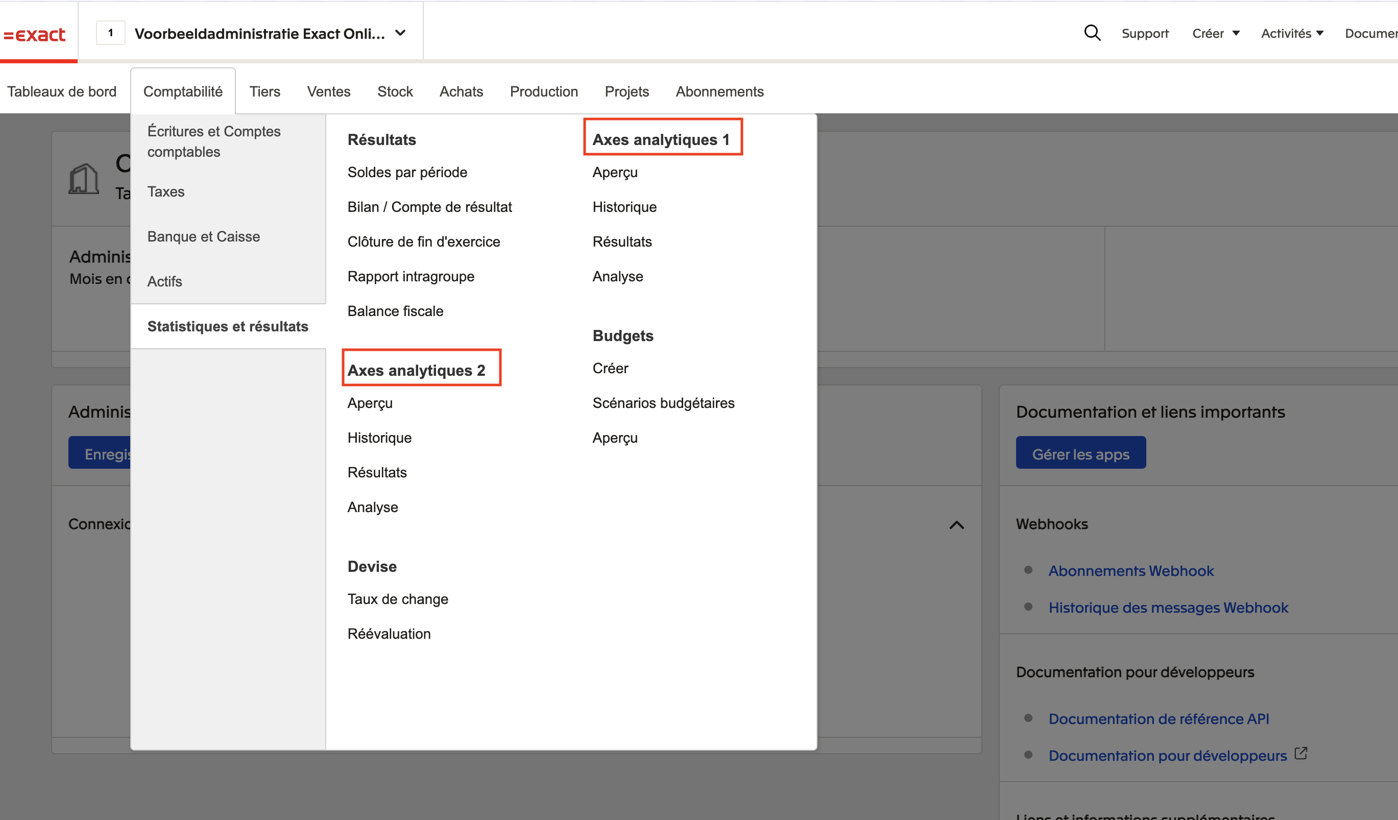Click external link icon beside developer documentation
This screenshot has height=820, width=1398.
pyautogui.click(x=1300, y=754)
